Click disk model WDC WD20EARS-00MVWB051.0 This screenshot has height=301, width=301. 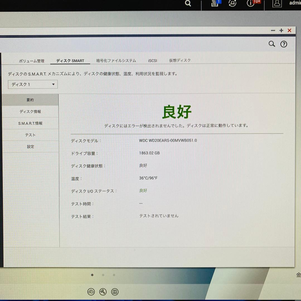click(168, 140)
